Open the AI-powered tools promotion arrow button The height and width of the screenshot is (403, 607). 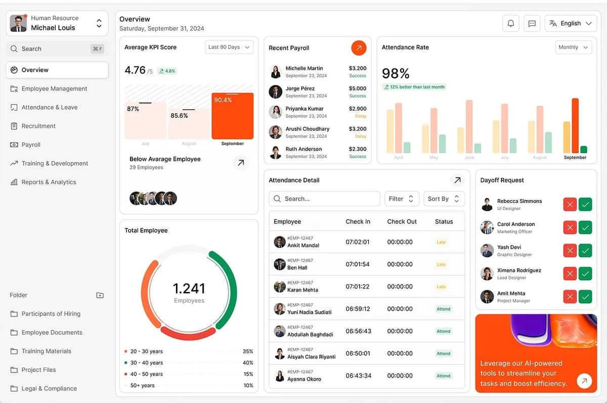pos(584,381)
